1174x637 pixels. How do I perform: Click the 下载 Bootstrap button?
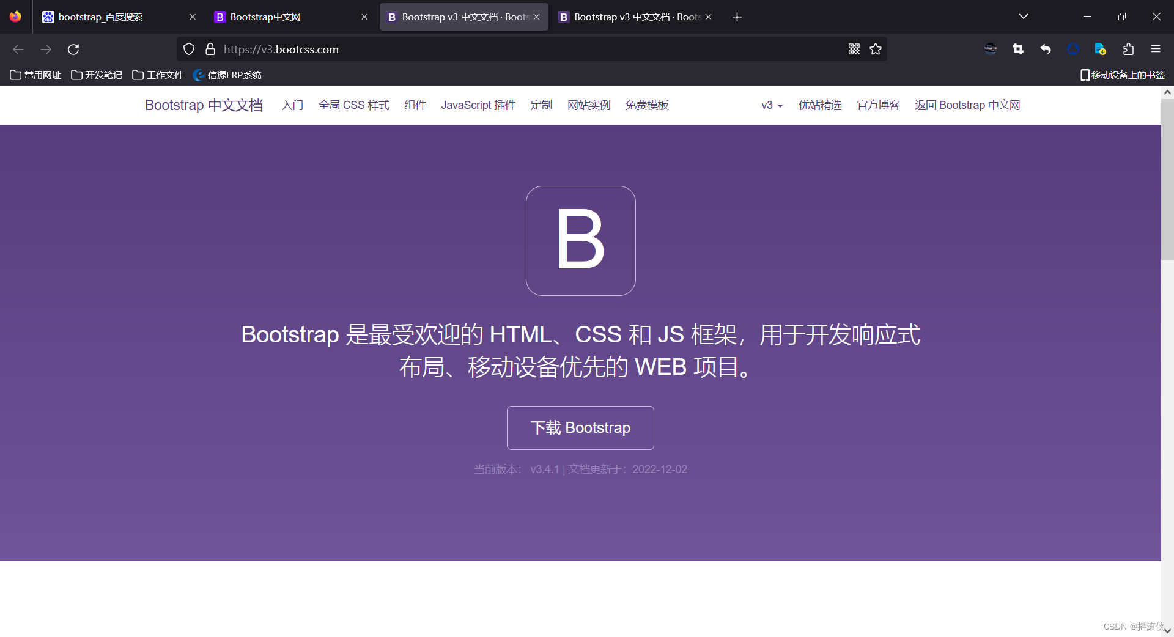click(x=580, y=428)
